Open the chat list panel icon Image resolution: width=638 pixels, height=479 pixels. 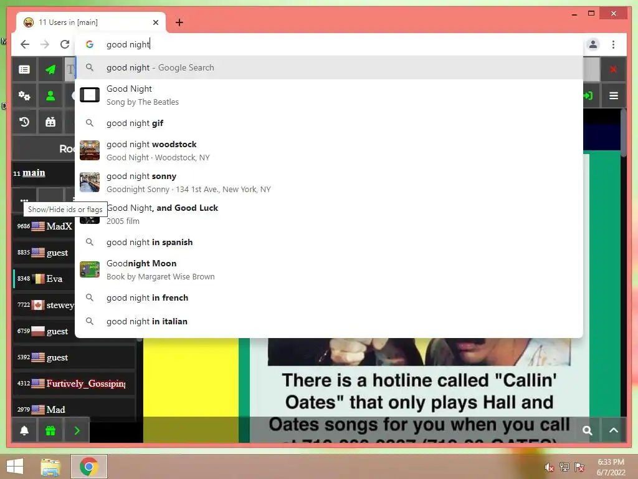[x=24, y=70]
